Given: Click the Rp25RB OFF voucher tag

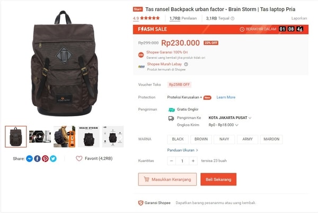Looking at the screenshot, I should 179,85.
